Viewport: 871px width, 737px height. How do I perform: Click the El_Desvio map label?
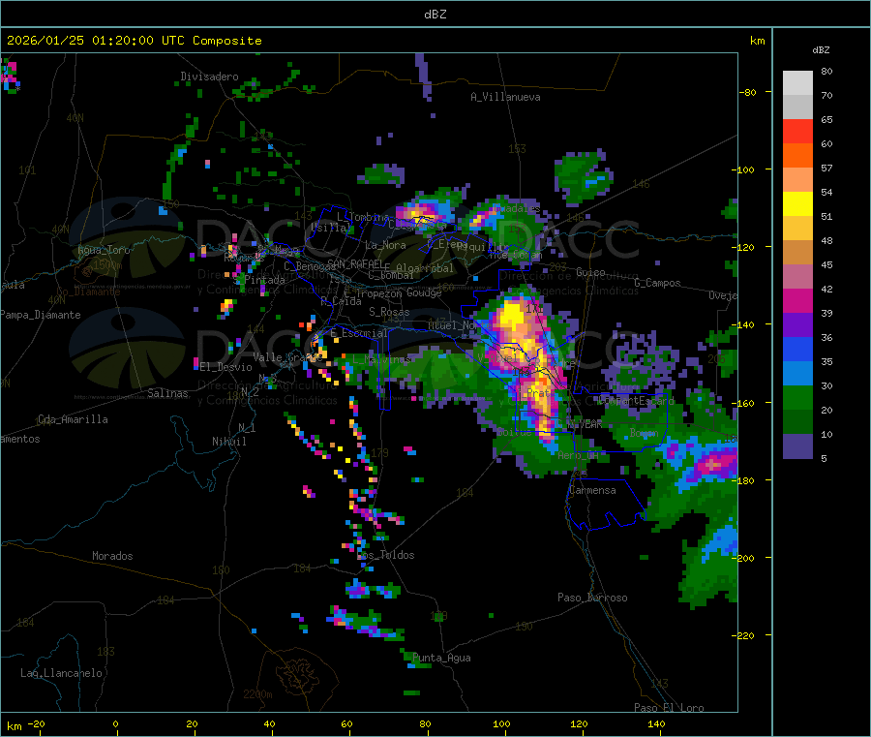coord(225,367)
